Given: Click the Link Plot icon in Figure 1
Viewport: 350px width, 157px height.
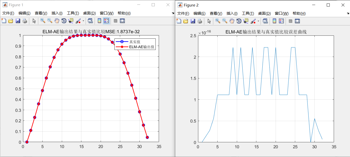Looking at the screenshot, I should 90,21.
